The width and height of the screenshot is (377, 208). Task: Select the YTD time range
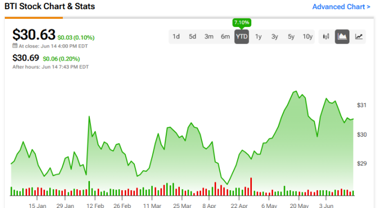242,36
